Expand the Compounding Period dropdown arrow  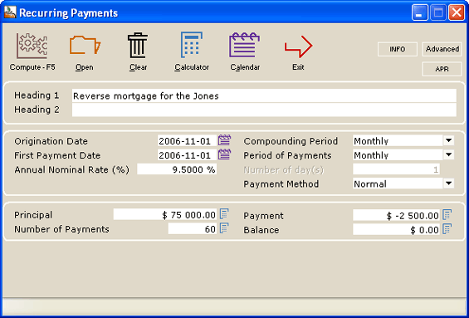pyautogui.click(x=448, y=140)
